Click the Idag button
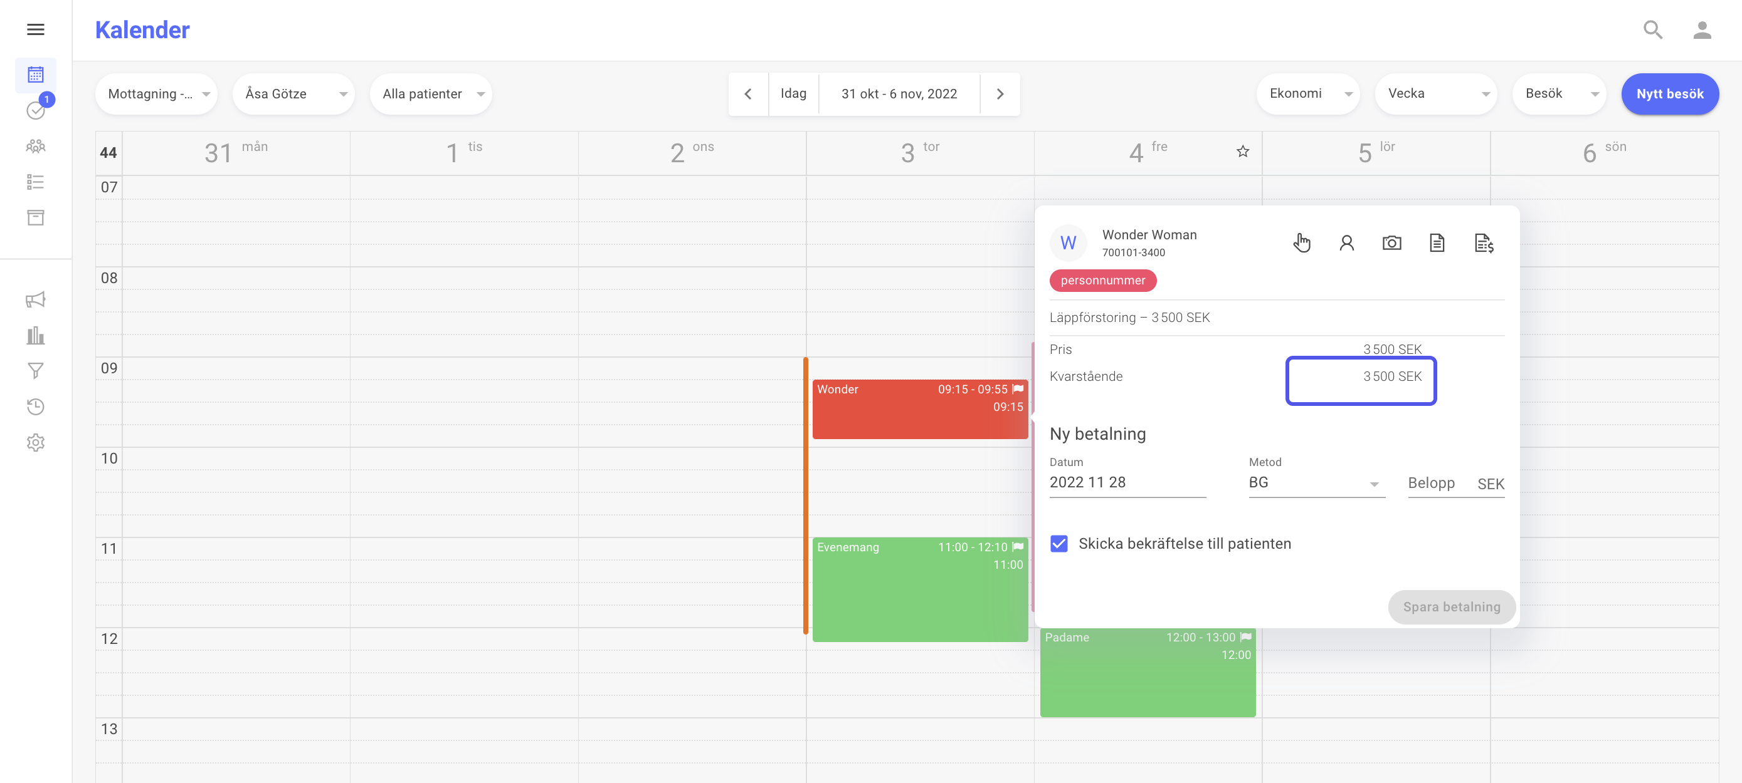This screenshot has width=1742, height=783. (793, 94)
